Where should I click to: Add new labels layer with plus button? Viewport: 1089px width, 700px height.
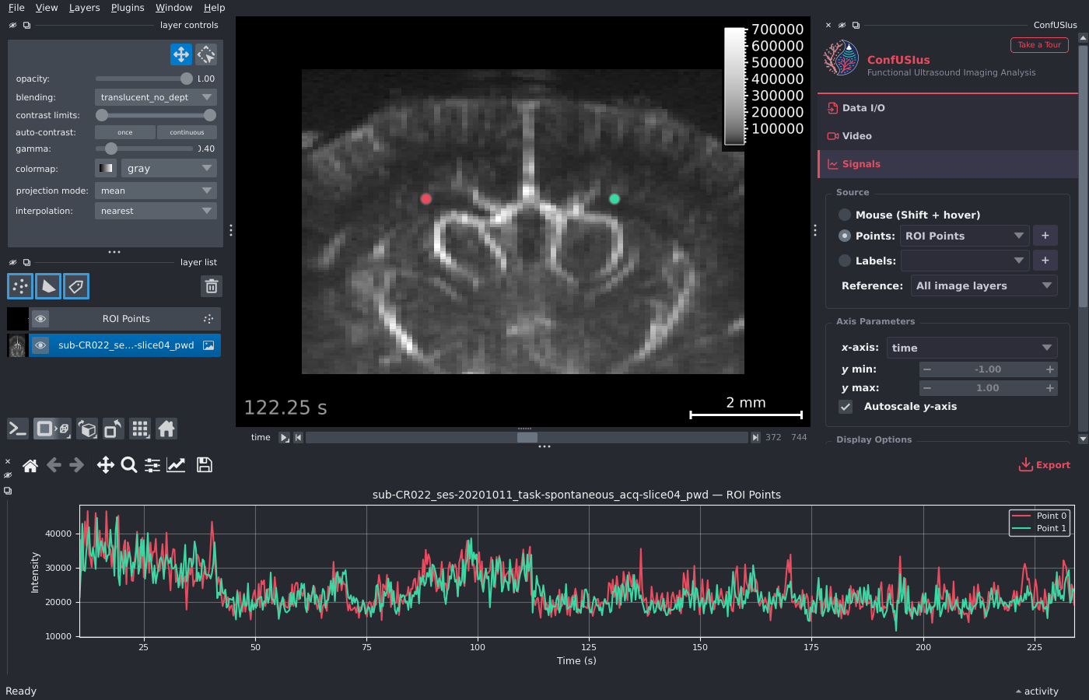click(1045, 261)
